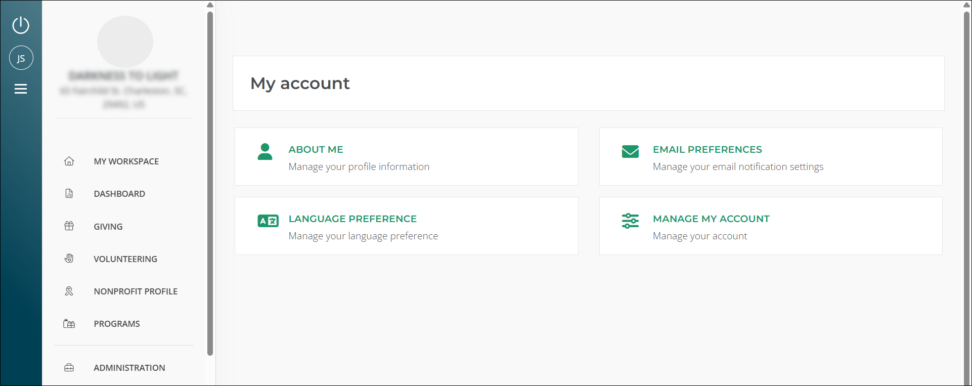Click the Programs gift-box icon
The height and width of the screenshot is (386, 972).
69,324
